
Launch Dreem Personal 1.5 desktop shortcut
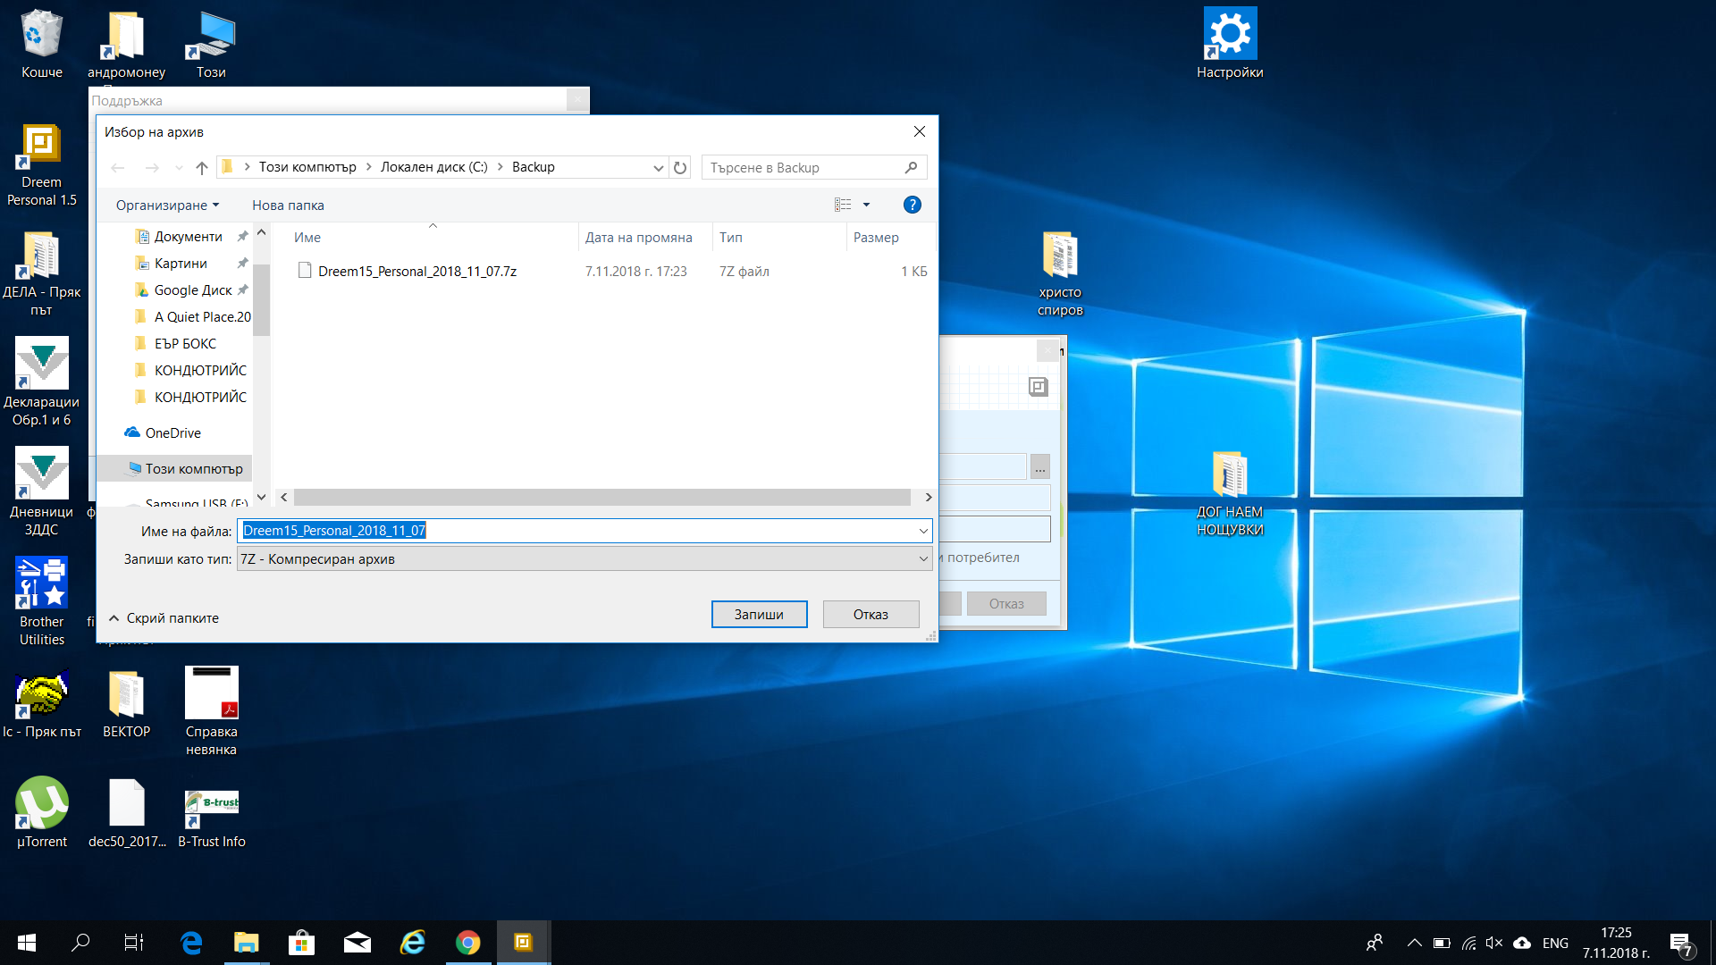pos(42,165)
